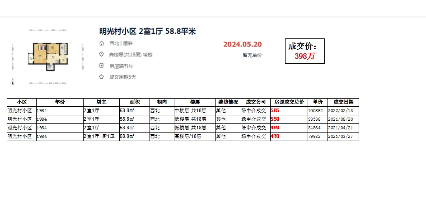The width and height of the screenshot is (426, 213).
Task: Click the date 2024.05.20
Action: click(x=242, y=44)
